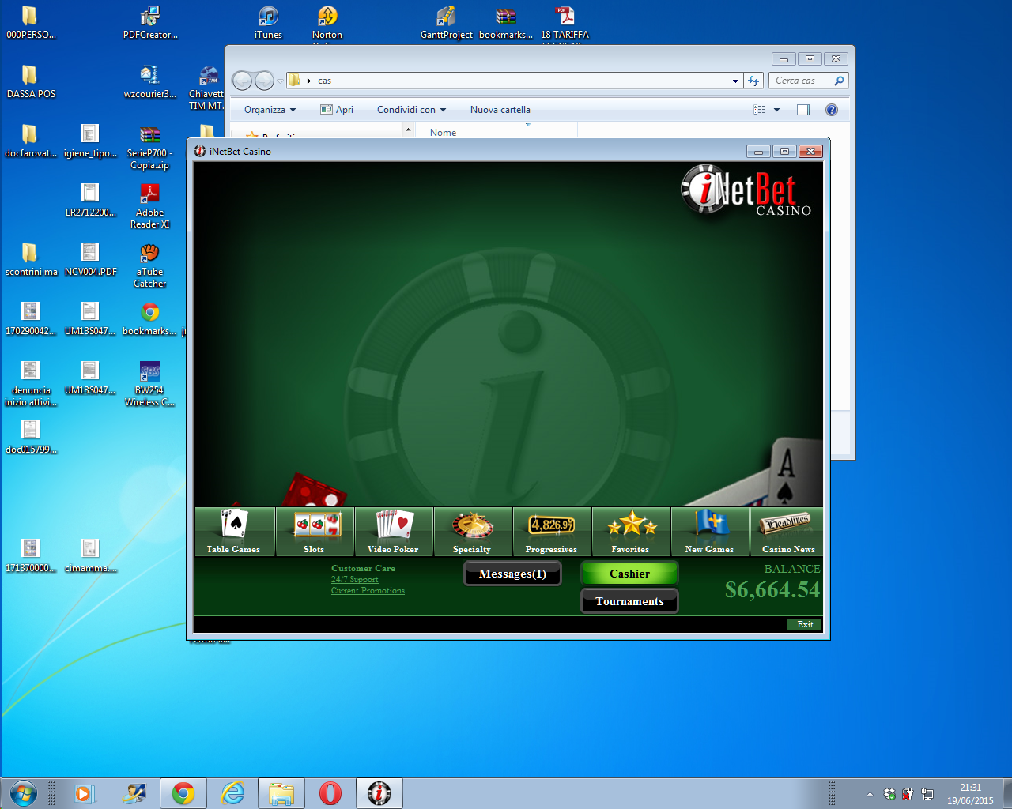This screenshot has height=809, width=1012.
Task: Open Opera browser from taskbar
Action: [330, 793]
